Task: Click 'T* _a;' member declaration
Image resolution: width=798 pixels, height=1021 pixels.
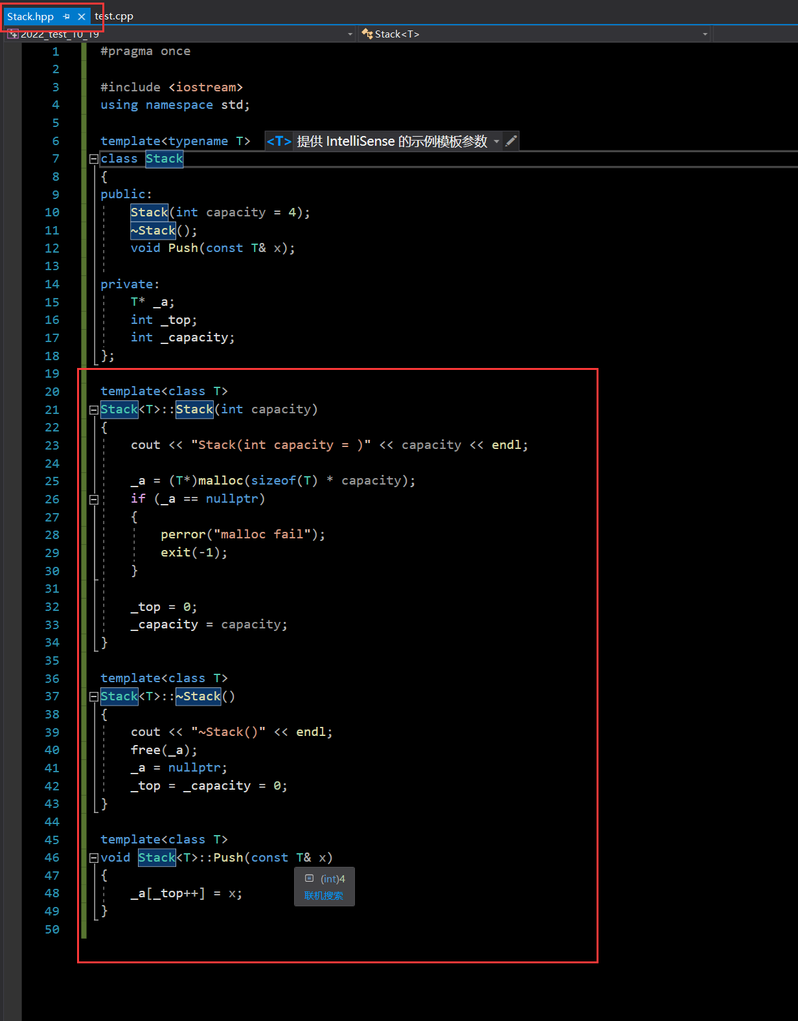Action: click(153, 302)
